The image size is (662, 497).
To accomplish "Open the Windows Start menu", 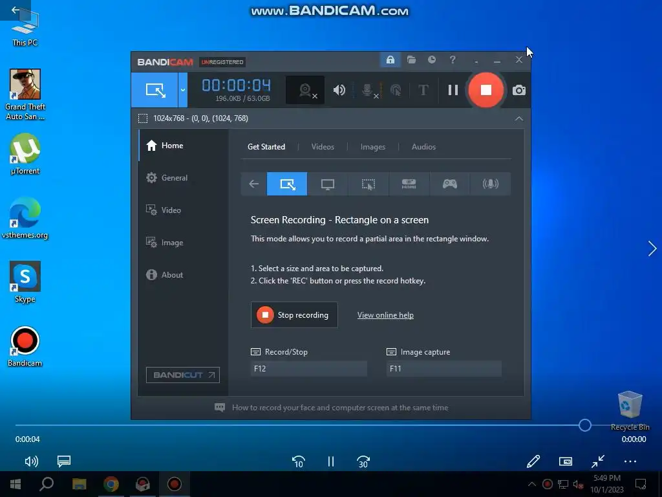I will tap(16, 484).
